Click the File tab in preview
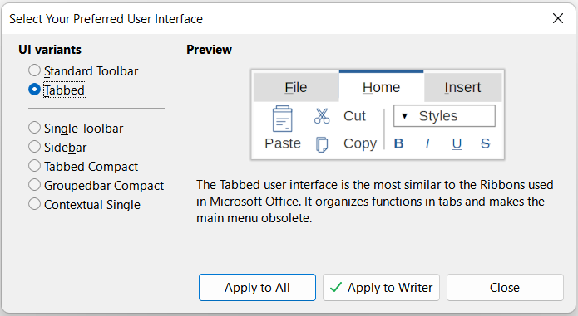578x316 pixels. tap(296, 87)
